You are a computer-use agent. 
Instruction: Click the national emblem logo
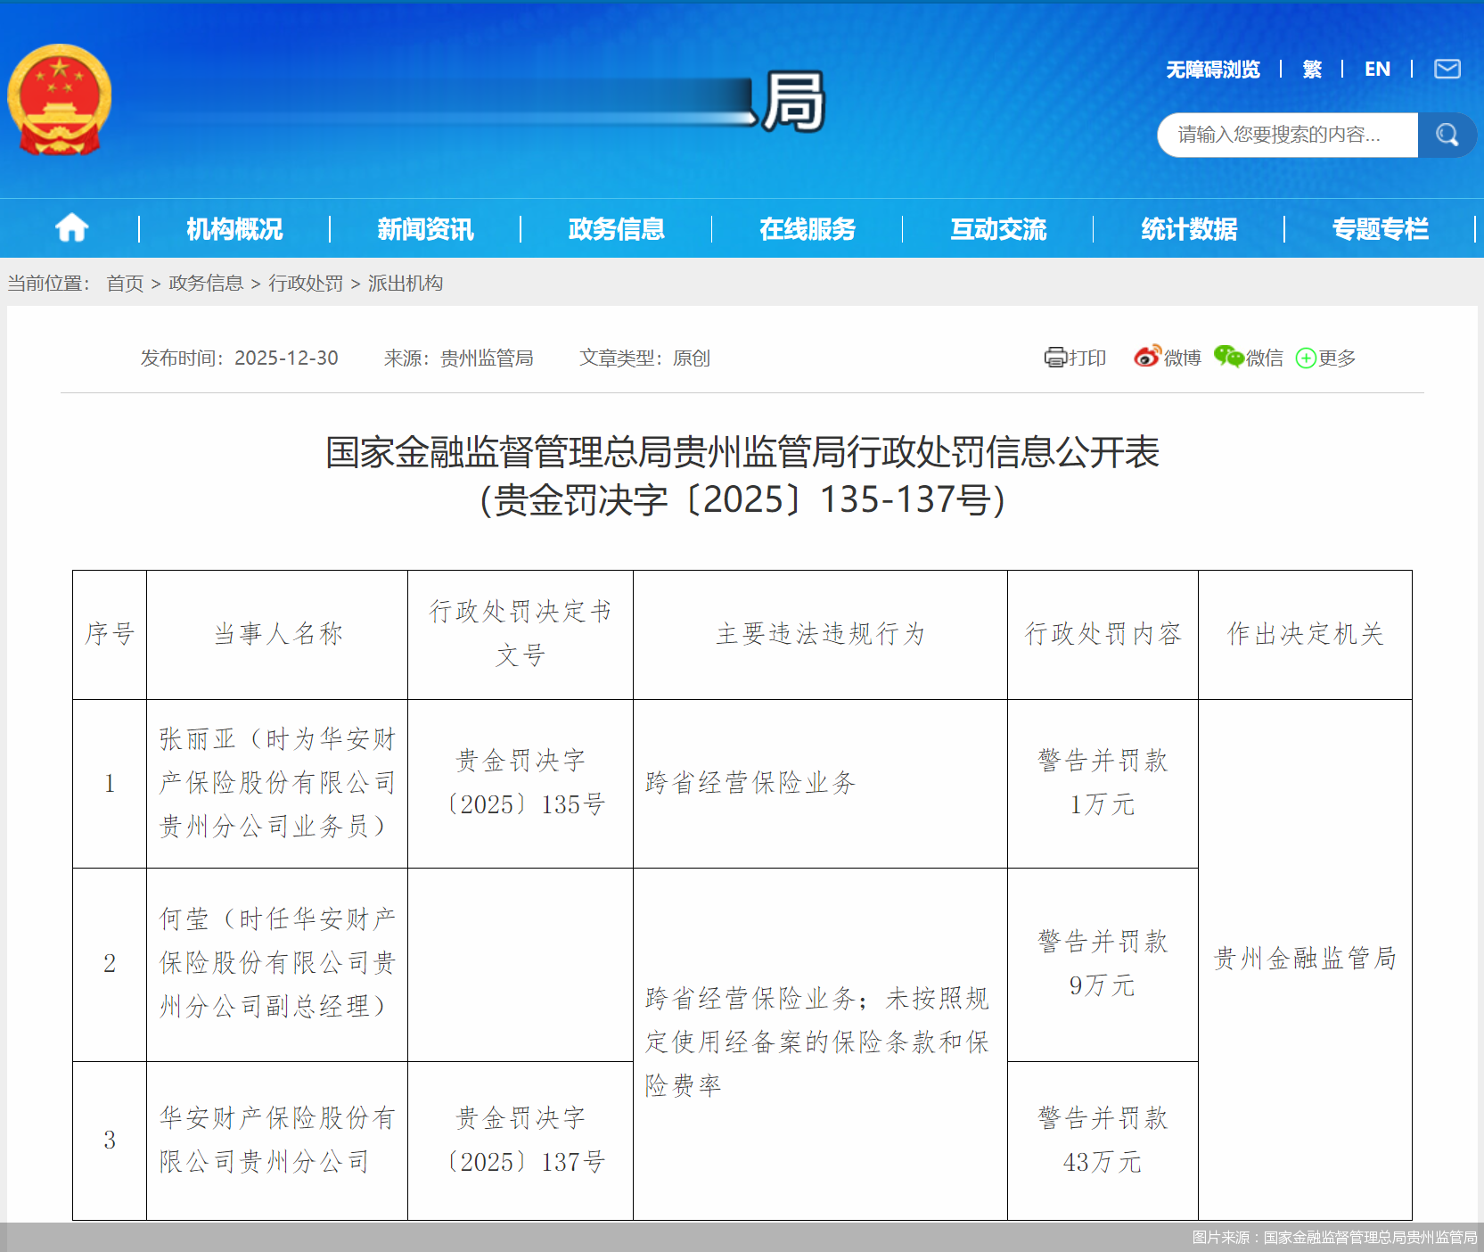point(60,99)
